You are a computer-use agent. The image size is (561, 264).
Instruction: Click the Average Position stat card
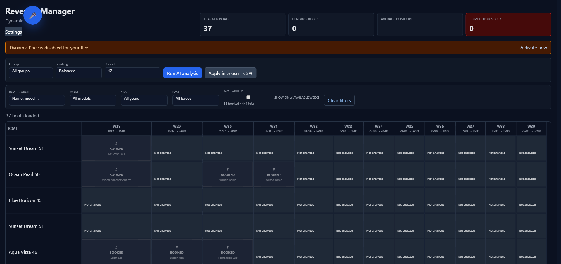coord(420,25)
